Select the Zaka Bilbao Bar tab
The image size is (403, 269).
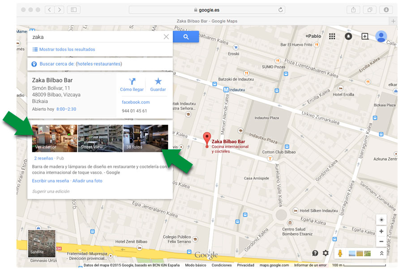[x=207, y=21]
